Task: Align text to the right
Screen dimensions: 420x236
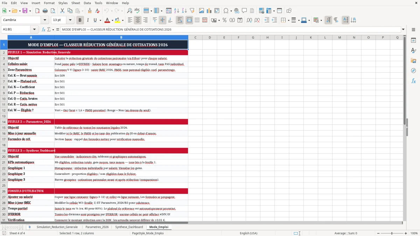Action: pyautogui.click(x=146, y=20)
